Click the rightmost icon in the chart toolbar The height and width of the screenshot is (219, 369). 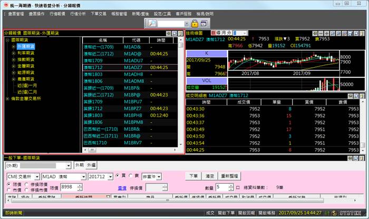[x=362, y=34]
